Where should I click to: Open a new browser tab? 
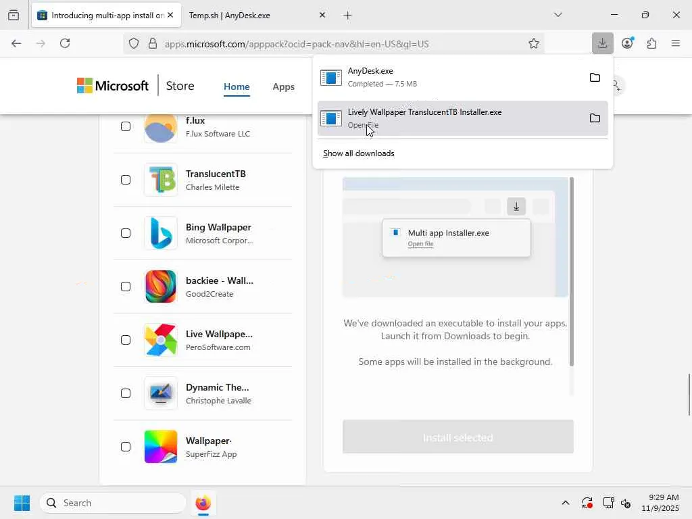click(347, 16)
